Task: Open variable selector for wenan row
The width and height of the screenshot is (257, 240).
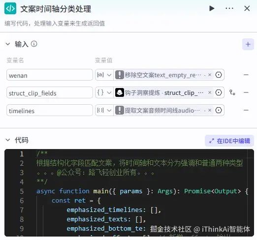Action: 219,75
